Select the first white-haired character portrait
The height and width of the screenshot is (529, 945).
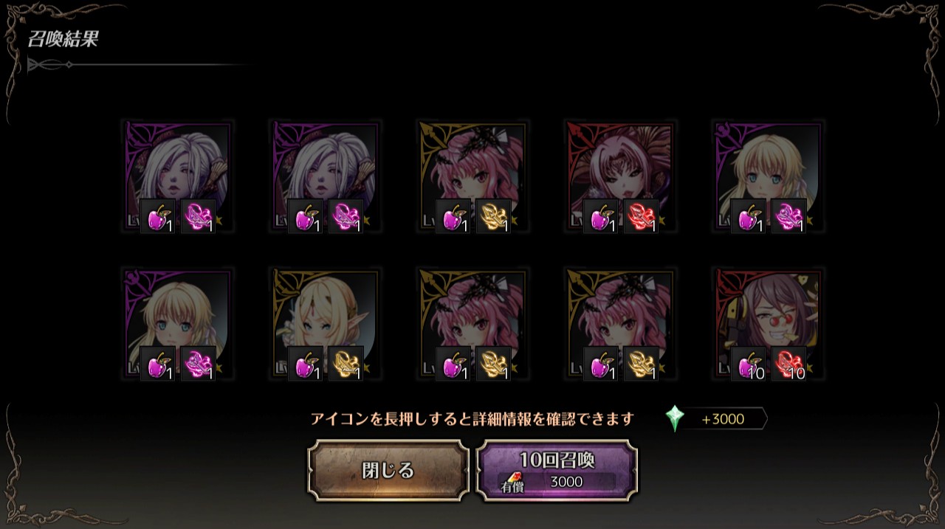tap(177, 176)
